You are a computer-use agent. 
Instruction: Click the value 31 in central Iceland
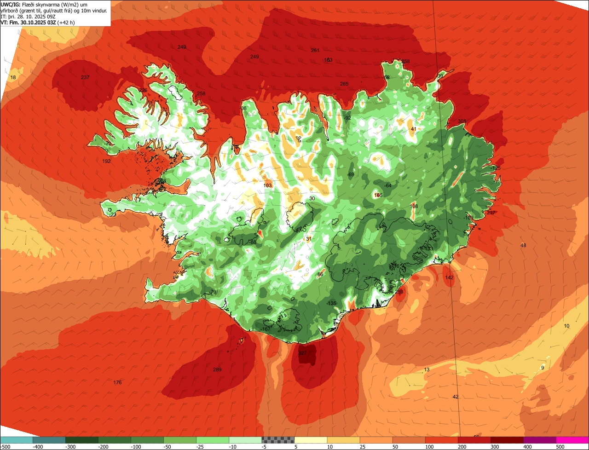[x=309, y=238]
